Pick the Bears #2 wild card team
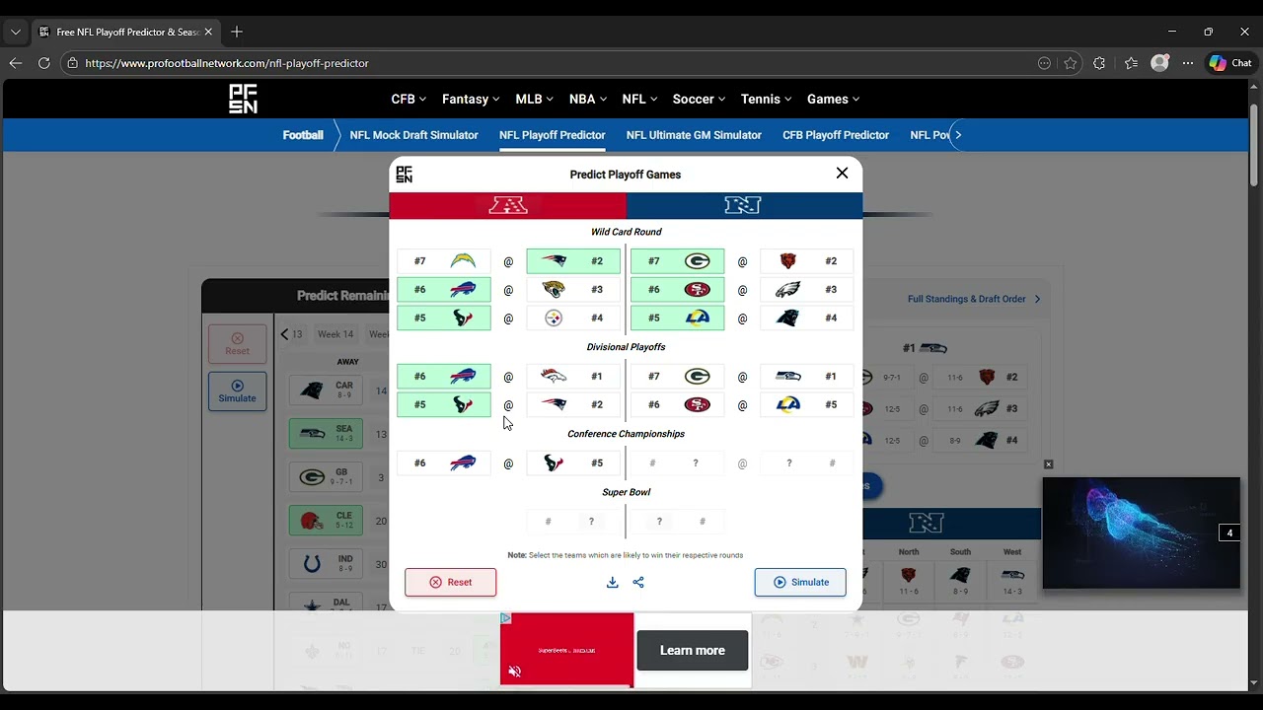Viewport: 1263px width, 710px height. click(807, 261)
